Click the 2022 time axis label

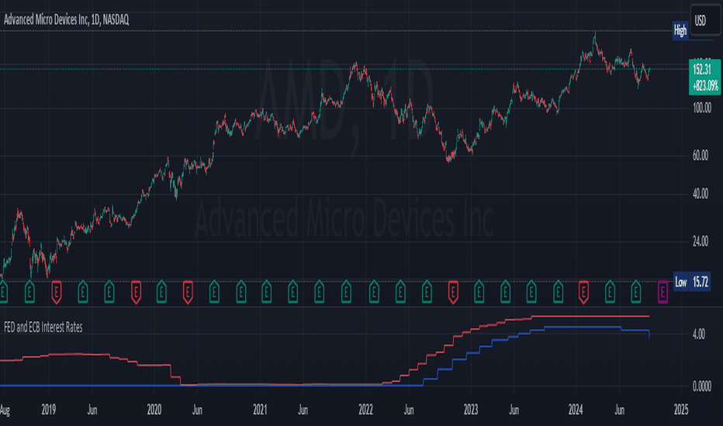point(365,410)
